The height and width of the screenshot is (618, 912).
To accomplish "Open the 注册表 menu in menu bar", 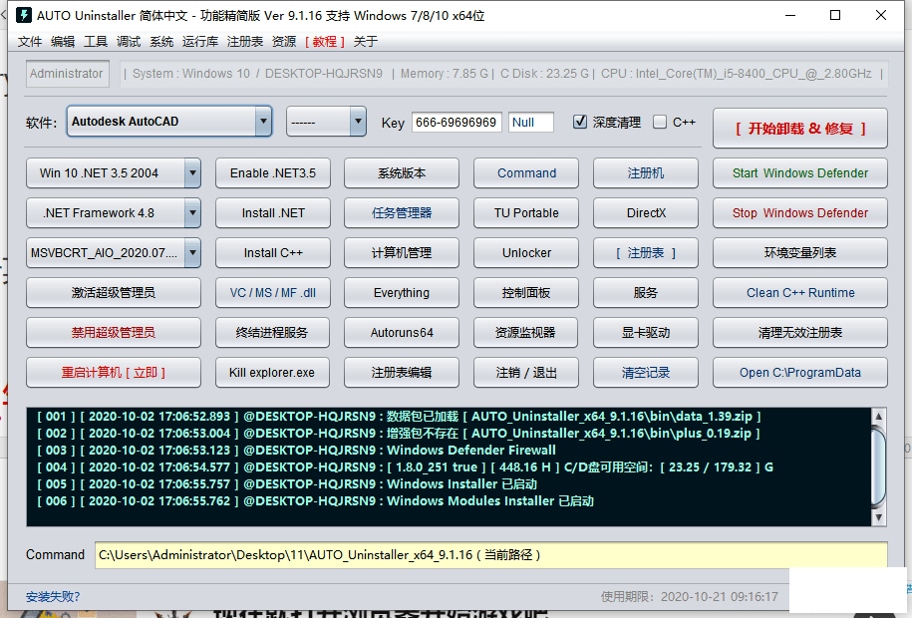I will tap(245, 42).
